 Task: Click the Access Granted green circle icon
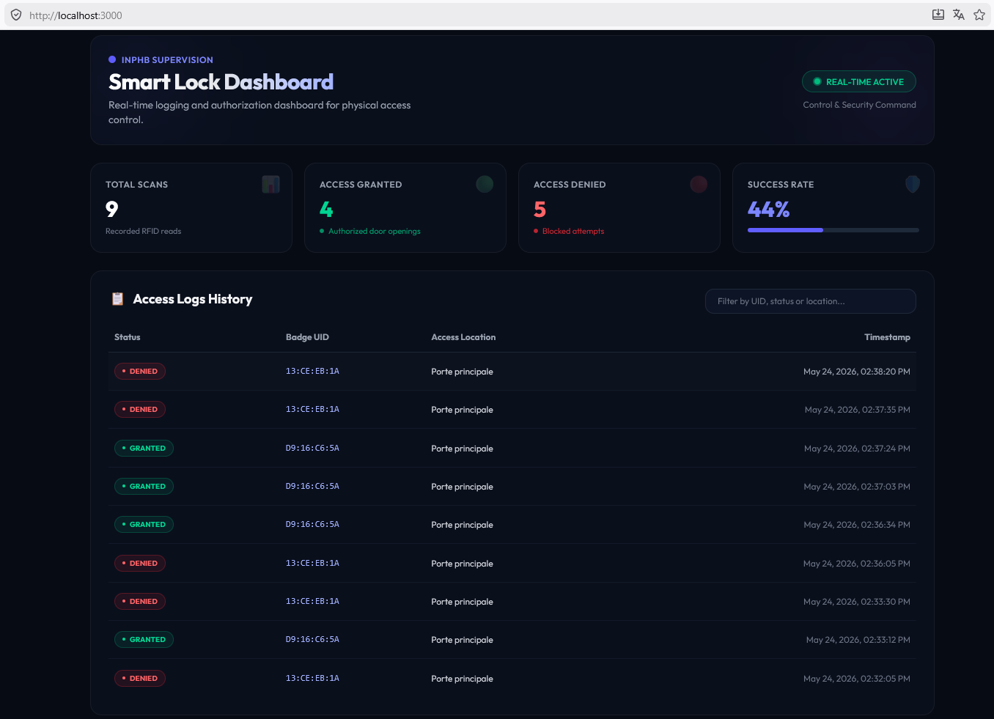485,185
